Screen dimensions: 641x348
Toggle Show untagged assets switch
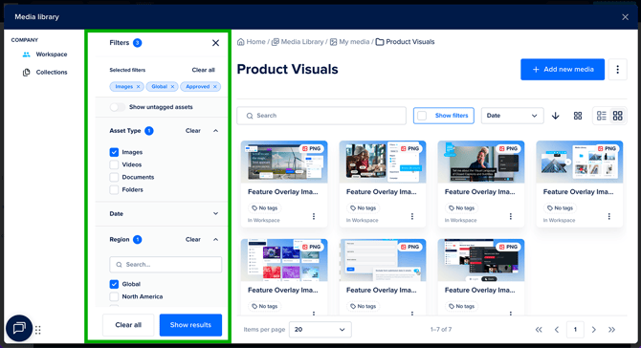[117, 107]
